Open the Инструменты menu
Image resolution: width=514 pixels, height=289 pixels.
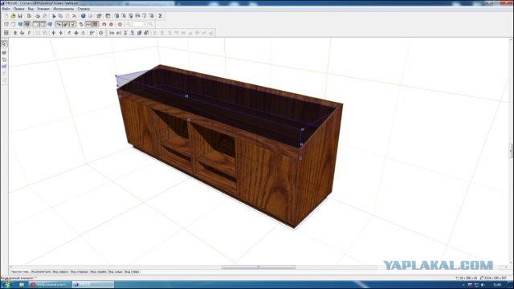tap(63, 9)
